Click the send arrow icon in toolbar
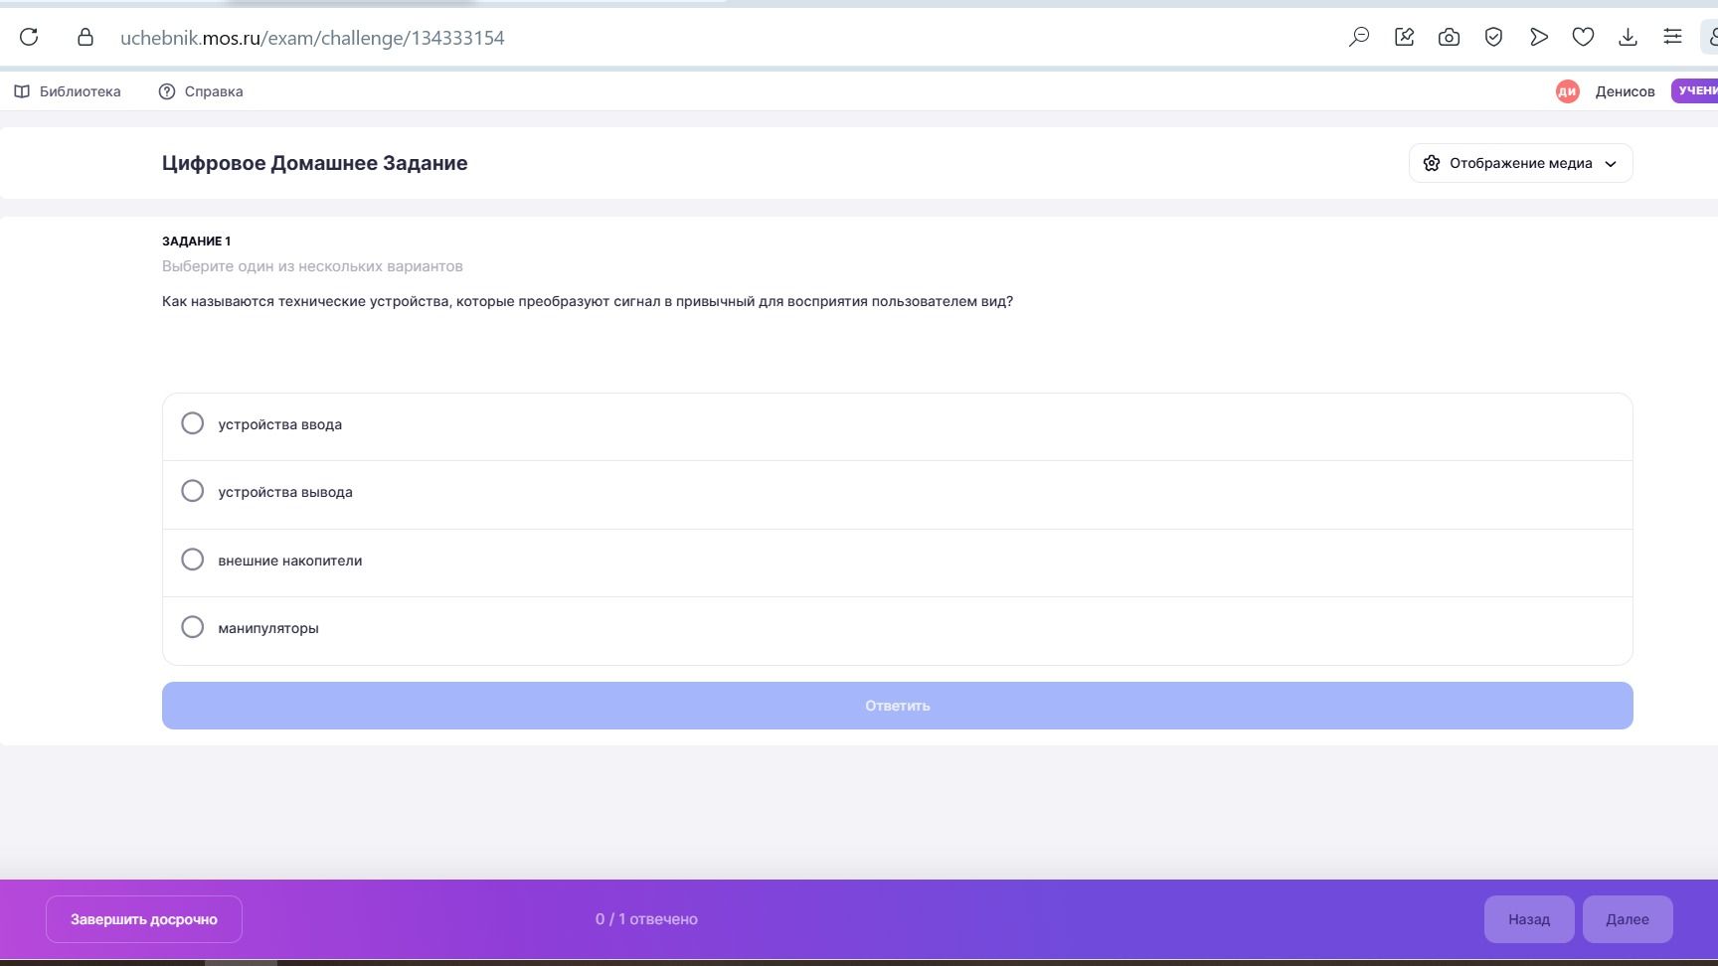 (1538, 37)
